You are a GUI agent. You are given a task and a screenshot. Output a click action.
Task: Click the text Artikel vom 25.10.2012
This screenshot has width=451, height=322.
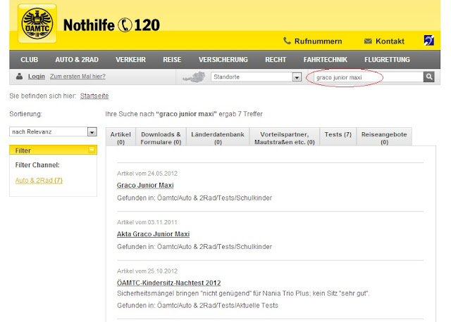pyautogui.click(x=147, y=271)
